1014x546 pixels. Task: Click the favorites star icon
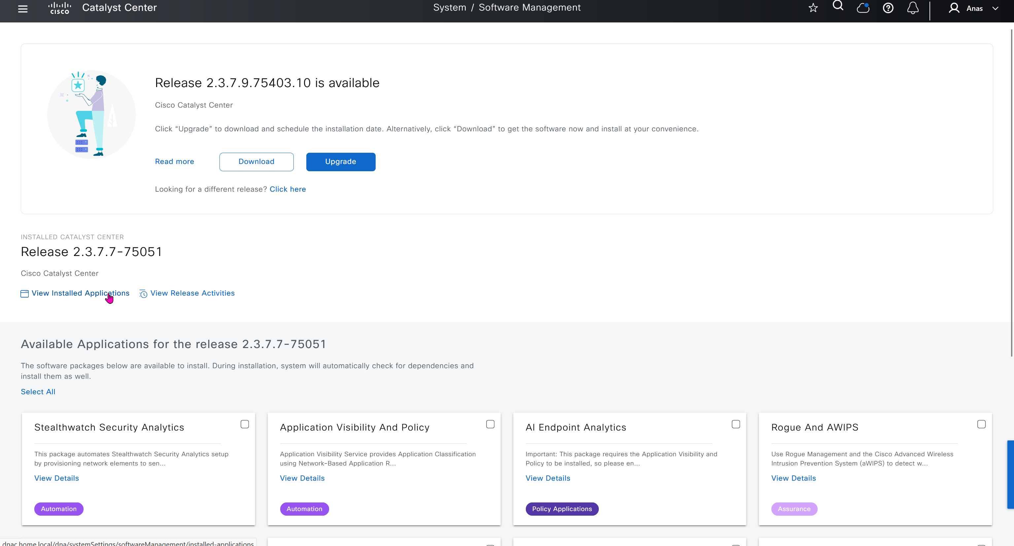click(813, 8)
